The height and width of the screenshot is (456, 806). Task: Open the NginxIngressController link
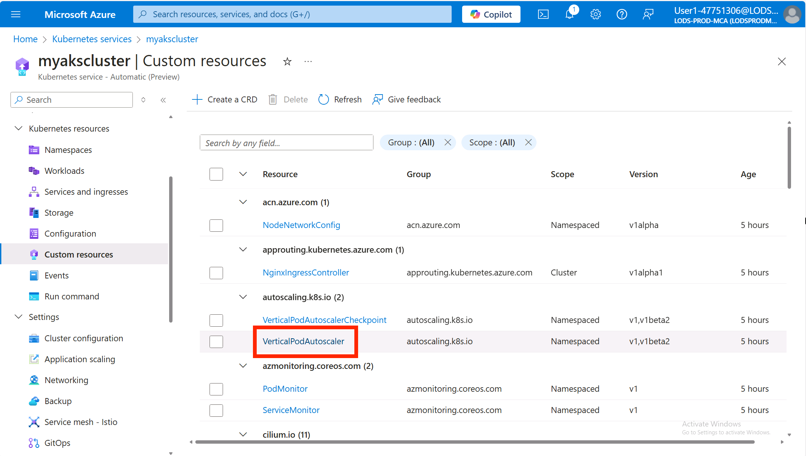coord(306,272)
